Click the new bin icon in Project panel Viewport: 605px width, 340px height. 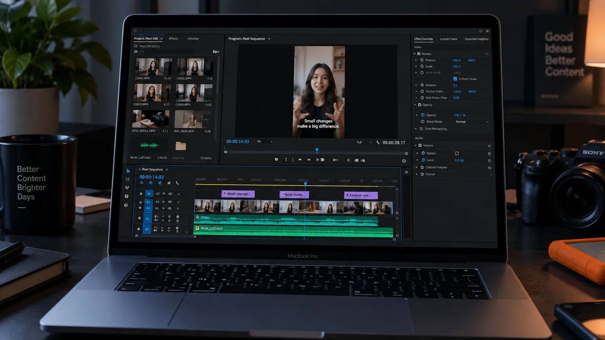215,52
